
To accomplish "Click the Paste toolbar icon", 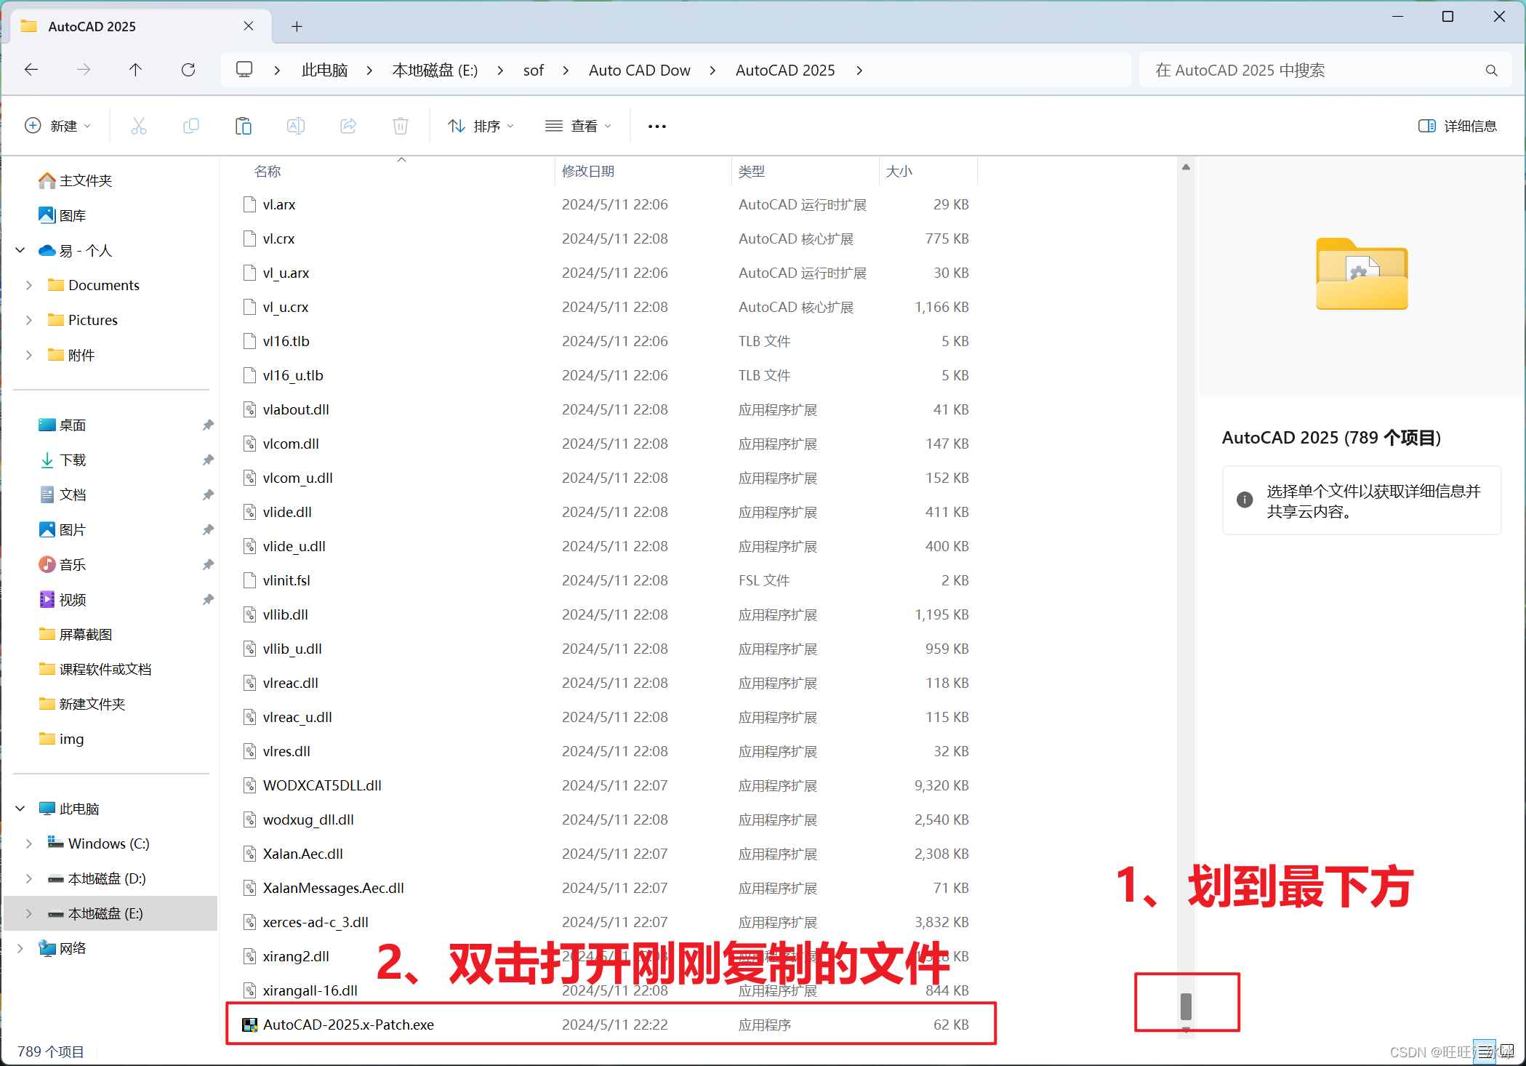I will point(244,127).
